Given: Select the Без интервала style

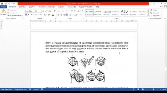Looking at the screenshot, I should click(98, 13).
